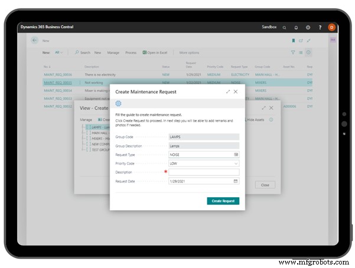
Task: Click the bookmark icon on the page
Action: click(293, 41)
